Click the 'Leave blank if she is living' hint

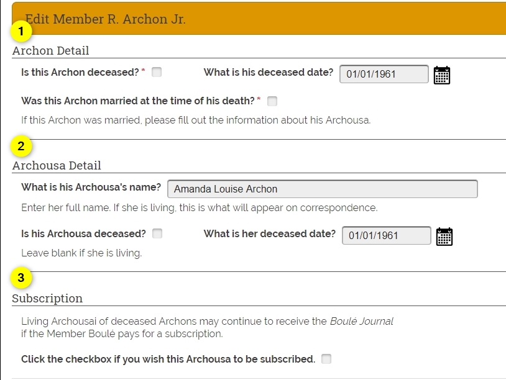[81, 253]
